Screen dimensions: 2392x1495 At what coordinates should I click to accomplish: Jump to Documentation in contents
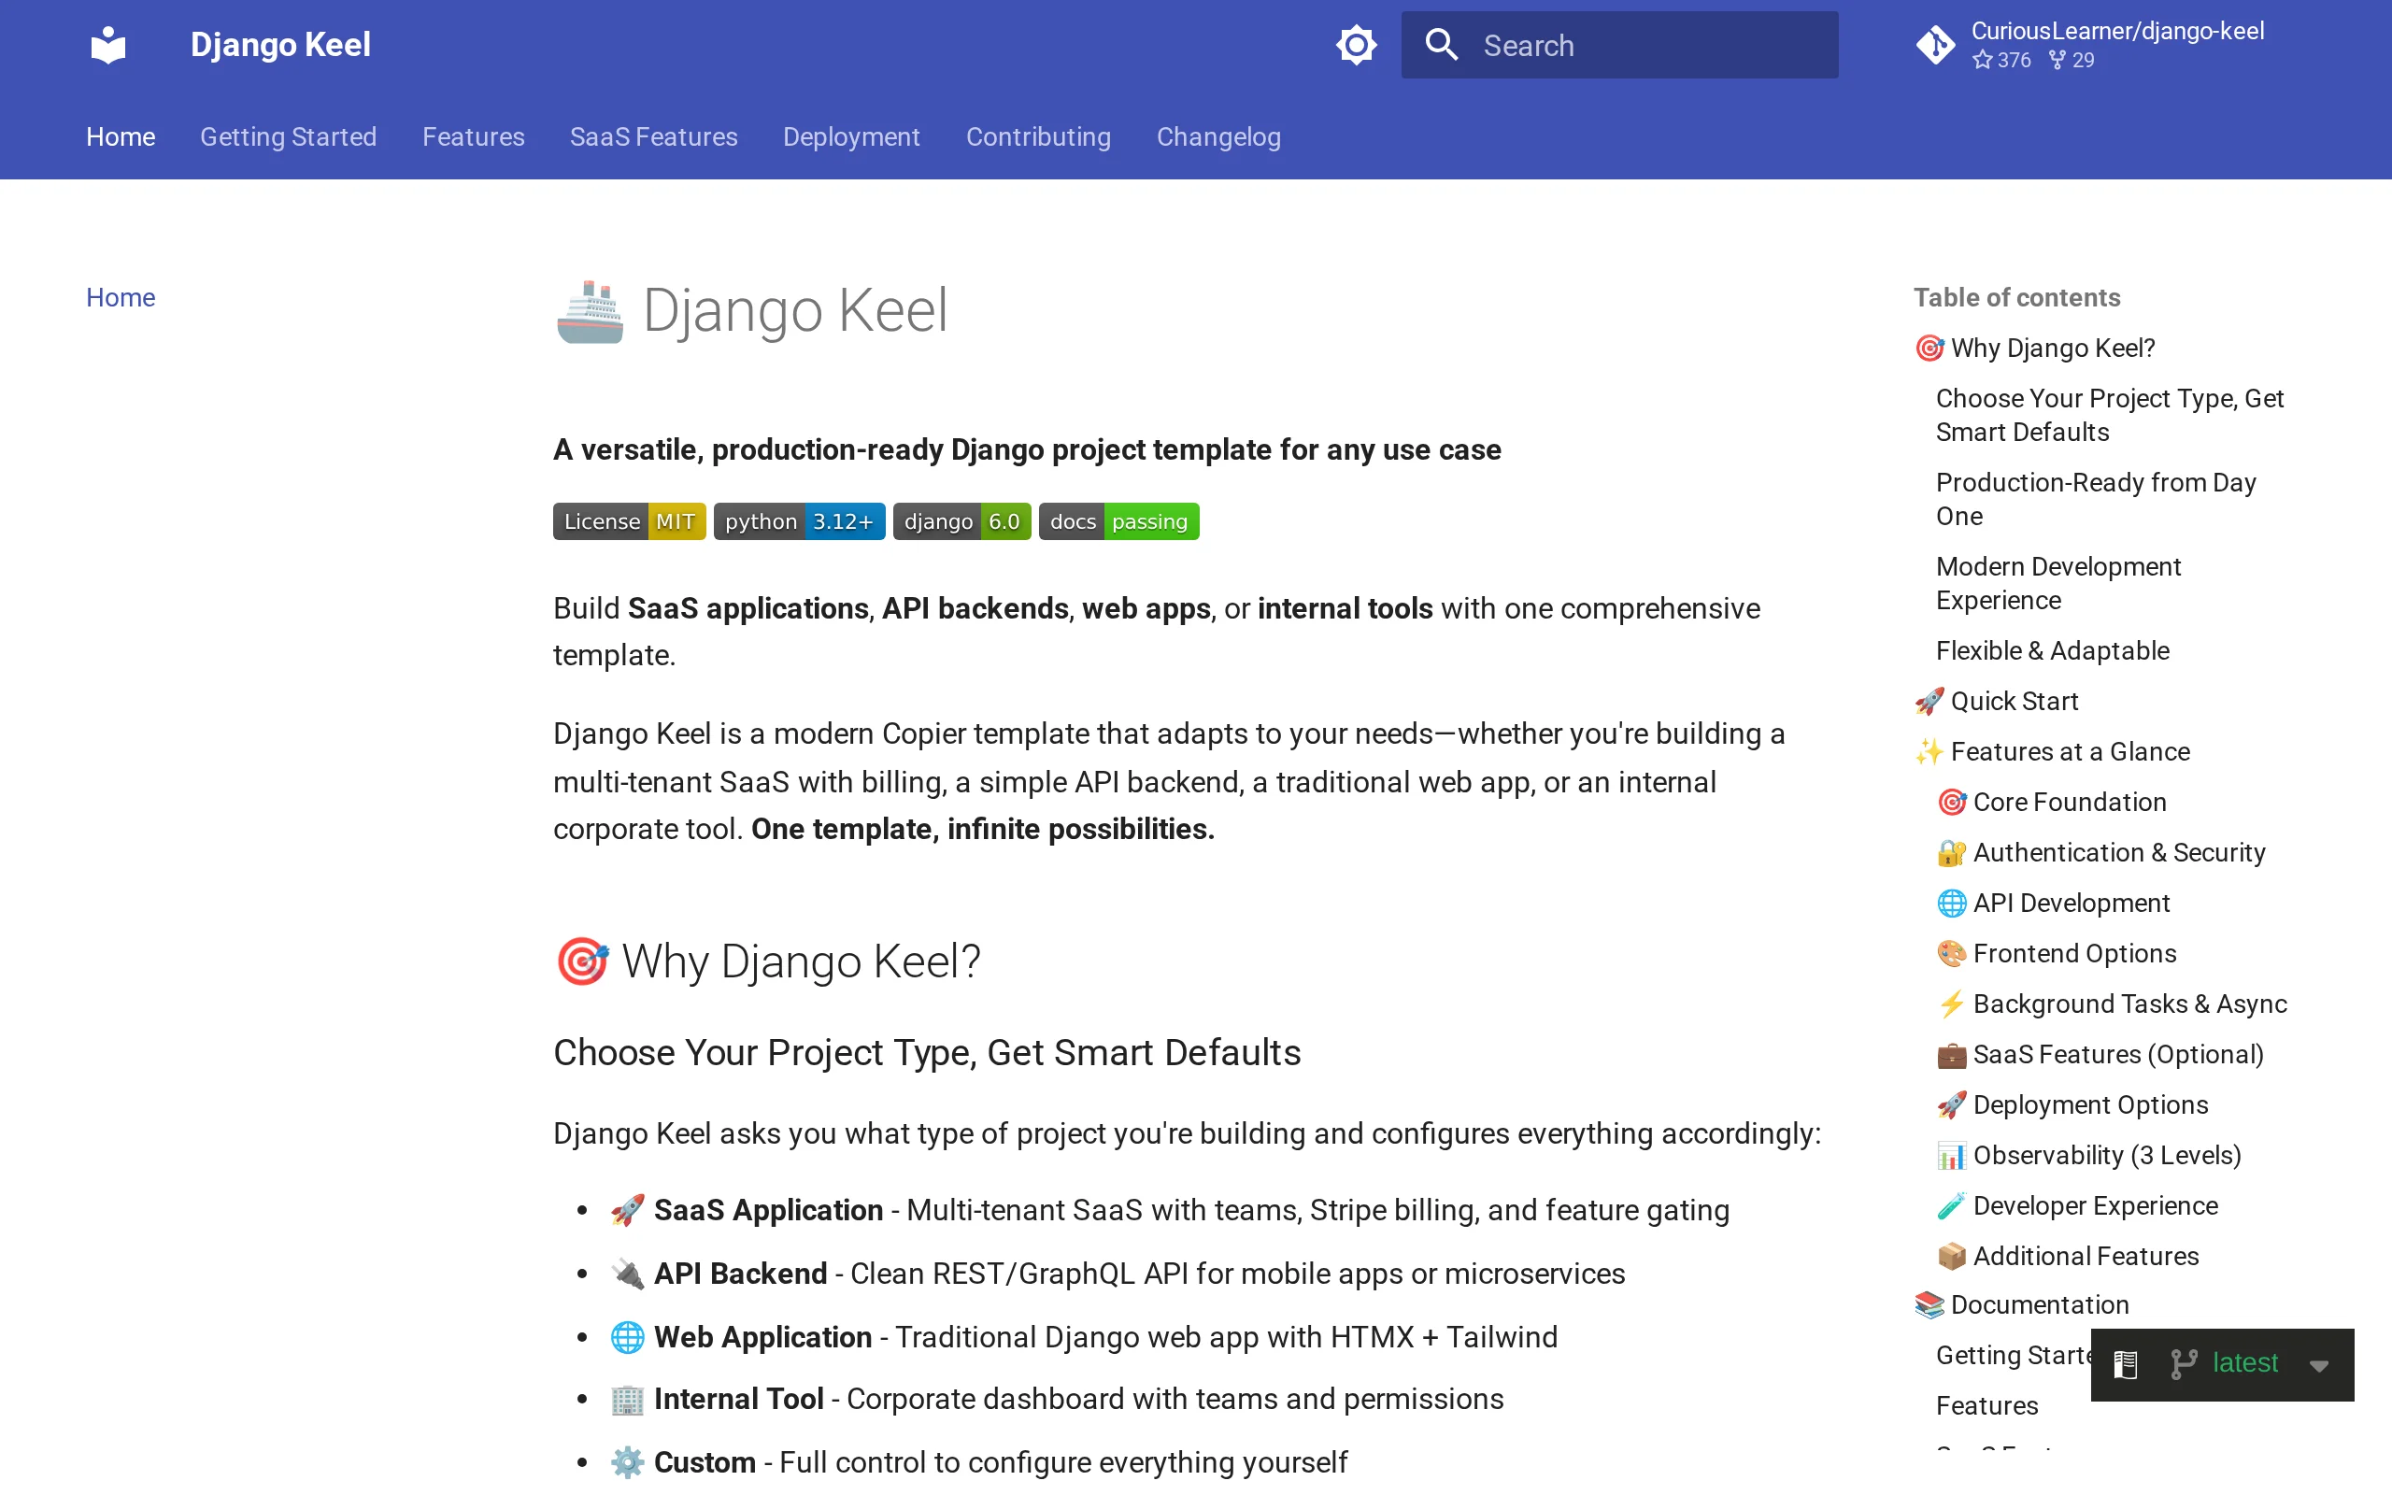click(2021, 1304)
